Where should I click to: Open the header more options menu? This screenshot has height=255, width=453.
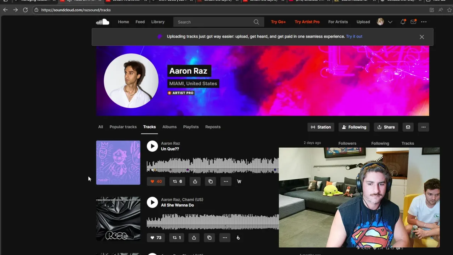[424, 22]
